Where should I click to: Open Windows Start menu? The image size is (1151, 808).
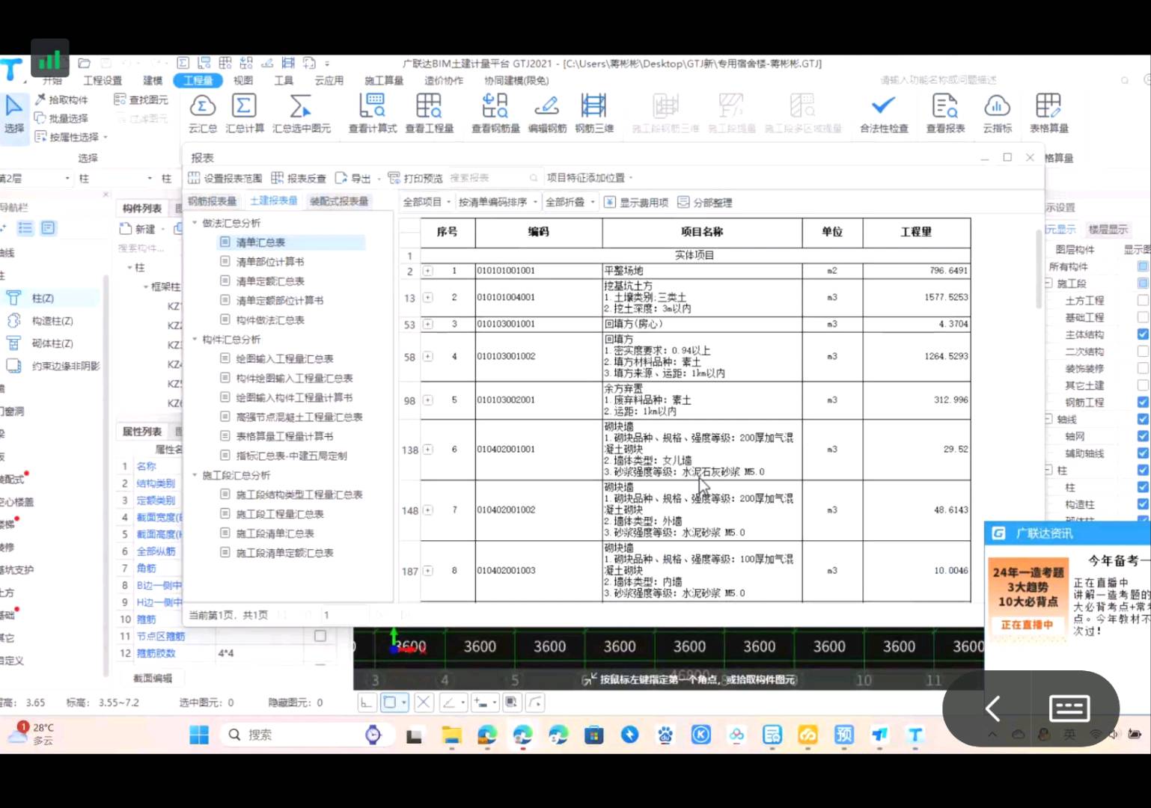199,735
